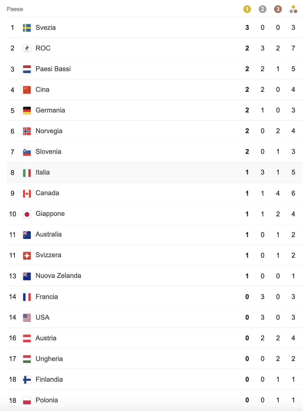Select the Polonia row
Screen dimensions: 303x411
pyautogui.click(x=155, y=400)
